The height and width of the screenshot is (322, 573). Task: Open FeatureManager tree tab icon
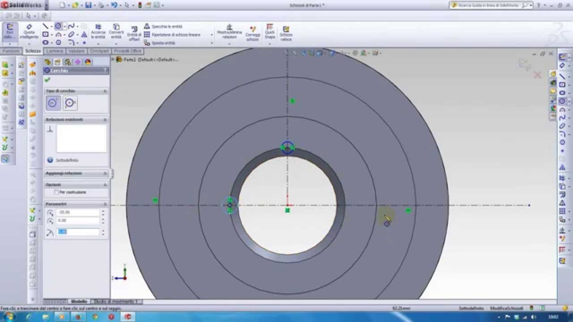(x=48, y=62)
